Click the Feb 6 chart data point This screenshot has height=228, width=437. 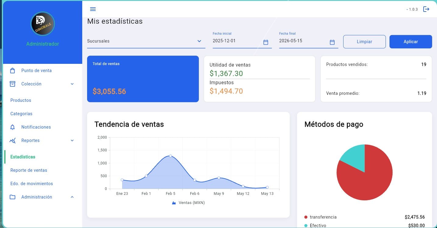(x=195, y=180)
